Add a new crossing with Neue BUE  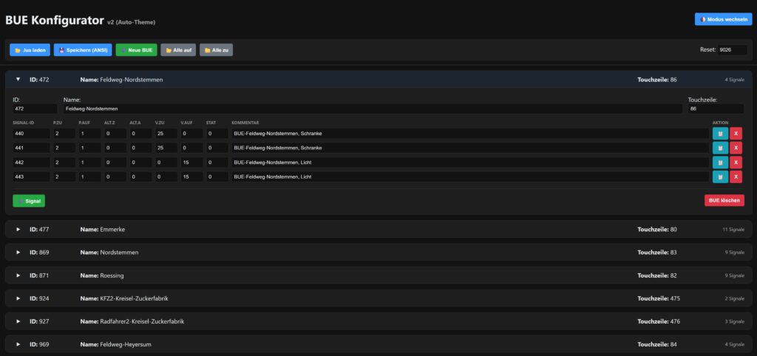[136, 50]
